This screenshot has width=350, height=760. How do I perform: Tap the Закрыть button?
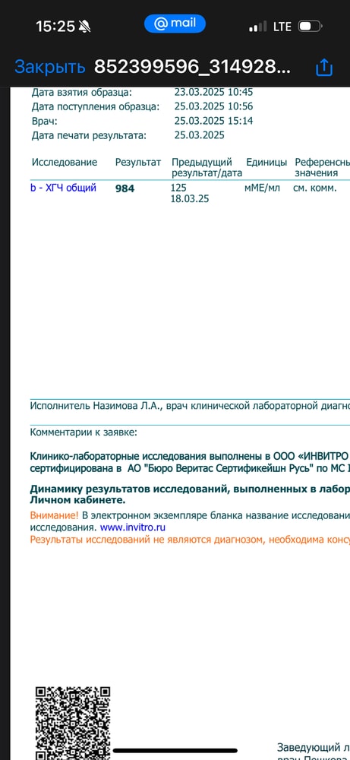point(50,67)
